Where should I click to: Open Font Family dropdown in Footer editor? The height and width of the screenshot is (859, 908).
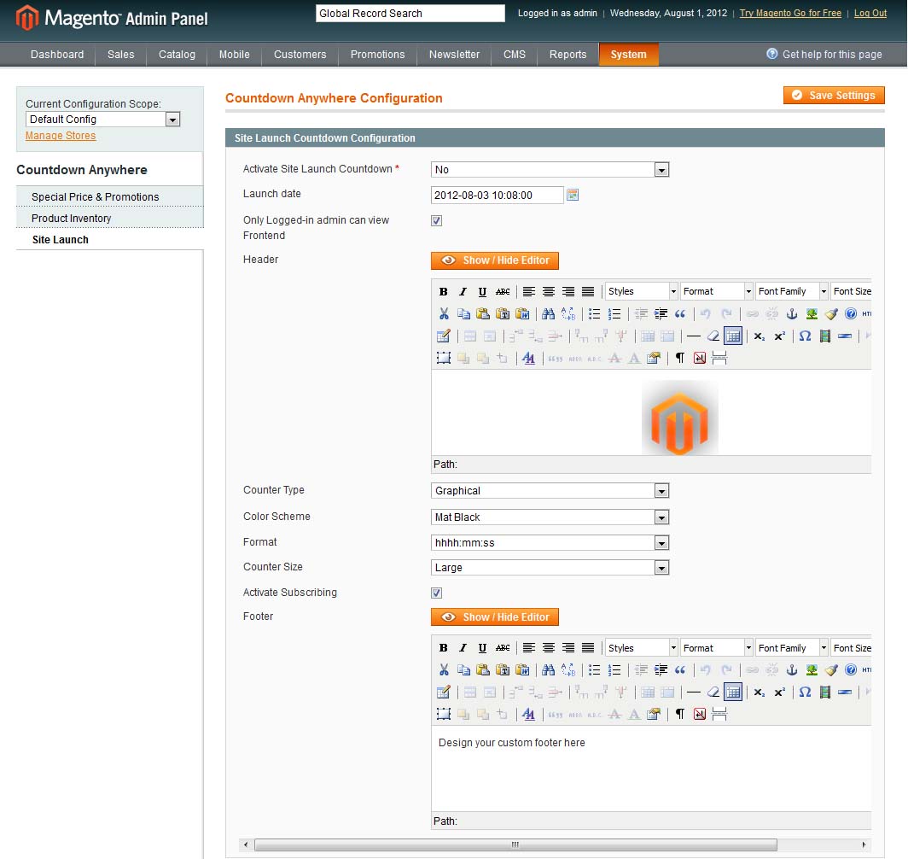click(x=792, y=648)
